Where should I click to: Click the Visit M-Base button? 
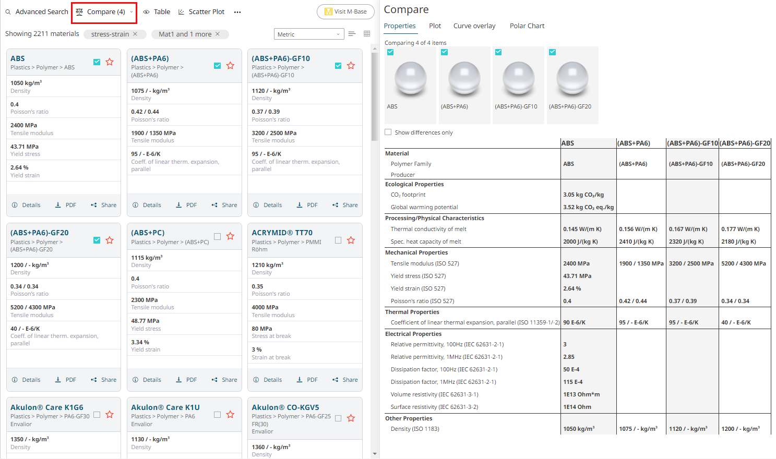[x=345, y=11]
